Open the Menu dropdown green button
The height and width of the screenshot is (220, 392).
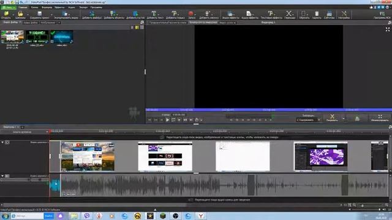coord(8,7)
